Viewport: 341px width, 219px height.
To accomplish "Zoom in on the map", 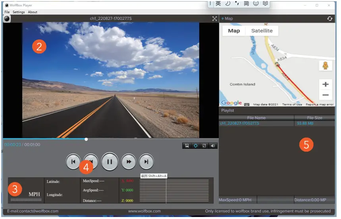I will point(326,85).
